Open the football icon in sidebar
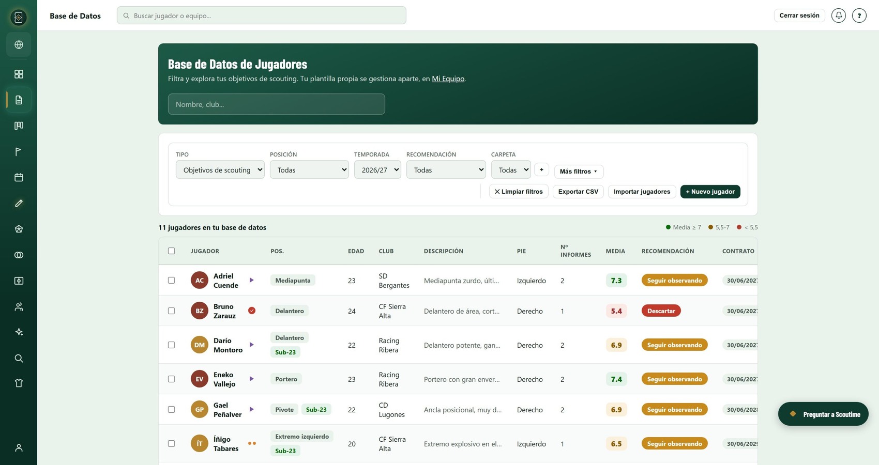Screen dimensions: 879x465 [19, 229]
